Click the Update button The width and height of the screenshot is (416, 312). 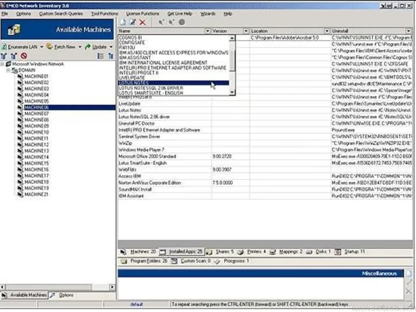(96, 47)
